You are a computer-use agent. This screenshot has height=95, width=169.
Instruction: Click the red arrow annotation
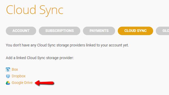(44, 83)
